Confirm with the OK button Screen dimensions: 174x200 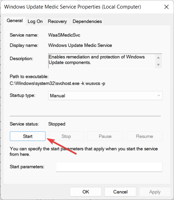(x=86, y=192)
